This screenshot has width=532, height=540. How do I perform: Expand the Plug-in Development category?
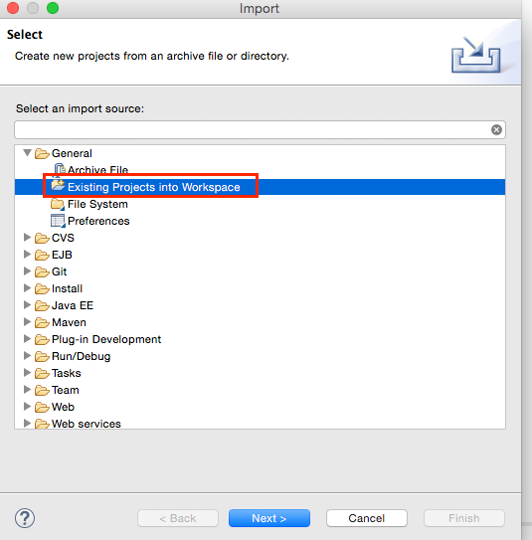[27, 338]
